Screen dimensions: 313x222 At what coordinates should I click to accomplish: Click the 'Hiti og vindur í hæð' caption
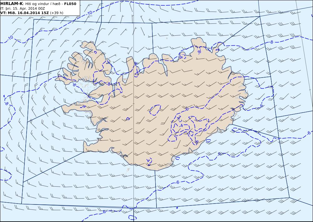pyautogui.click(x=43, y=4)
